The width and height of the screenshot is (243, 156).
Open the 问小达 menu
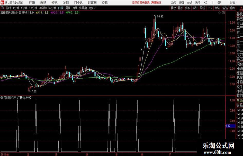pyautogui.click(x=78, y=3)
